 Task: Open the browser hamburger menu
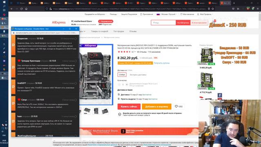click(258, 9)
